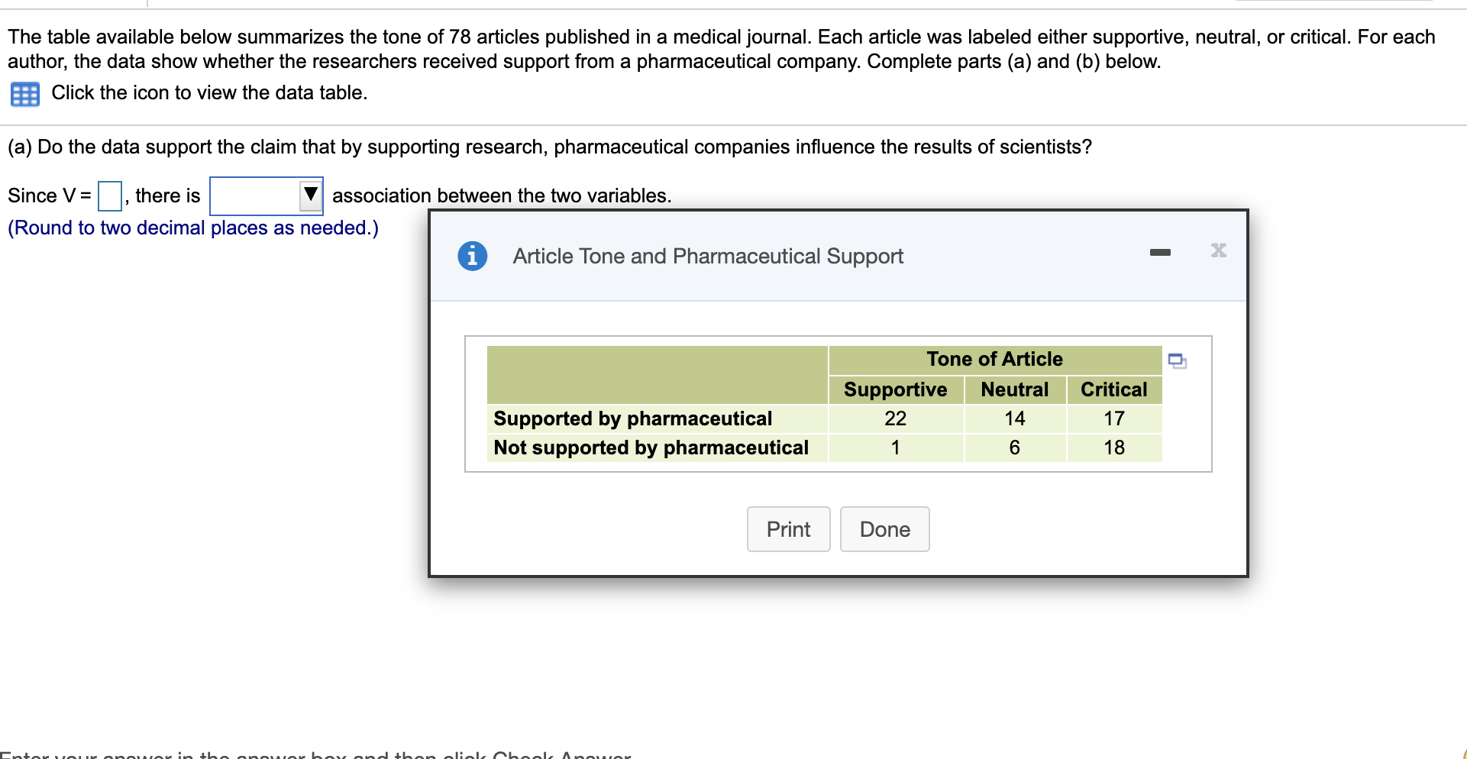
Task: Select the Not supported by pharmaceutical row label
Action: [x=650, y=447]
